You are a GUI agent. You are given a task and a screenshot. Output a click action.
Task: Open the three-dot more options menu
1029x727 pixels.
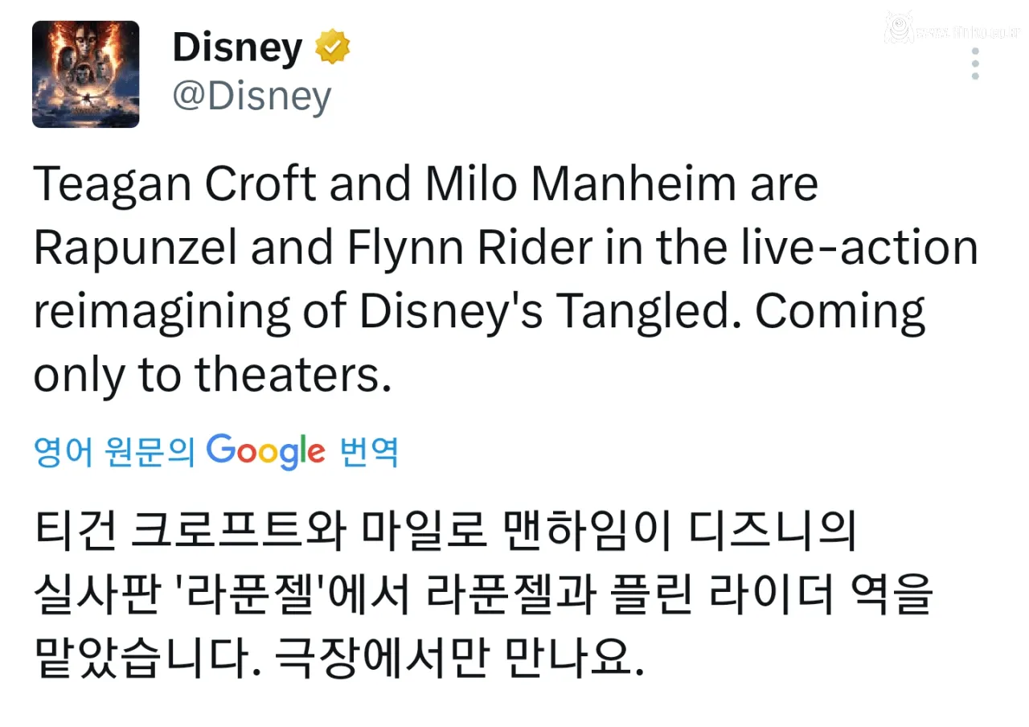coord(975,64)
